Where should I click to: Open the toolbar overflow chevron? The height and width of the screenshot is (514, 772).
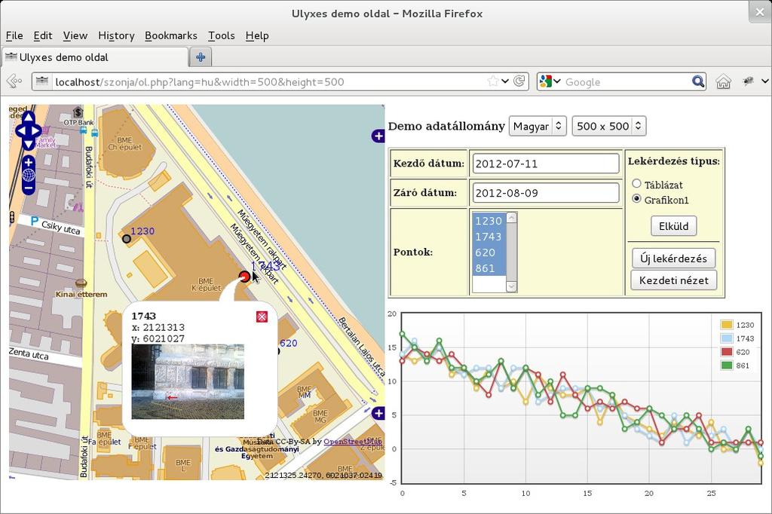(764, 81)
